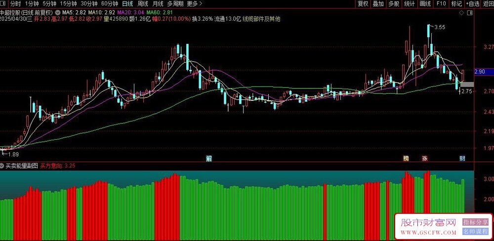Click the 2.75 recent low label
This screenshot has height=241, width=494.
click(x=467, y=92)
